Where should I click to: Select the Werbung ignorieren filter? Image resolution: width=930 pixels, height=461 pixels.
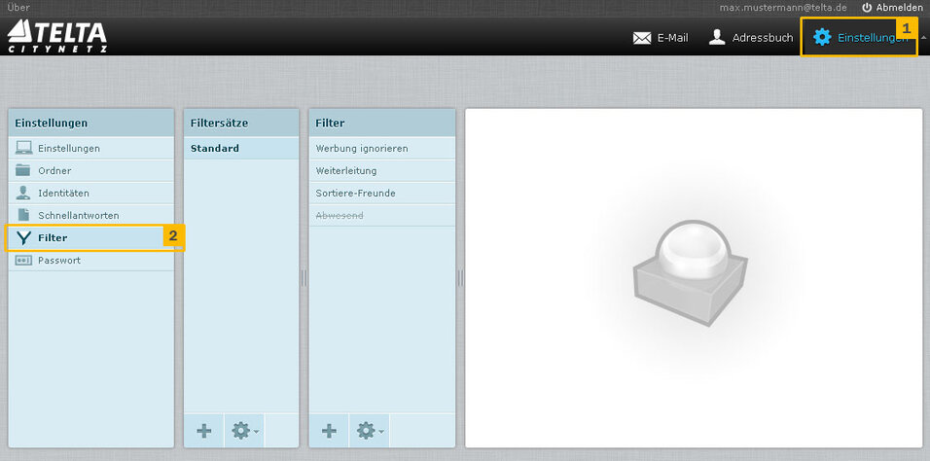coord(382,149)
